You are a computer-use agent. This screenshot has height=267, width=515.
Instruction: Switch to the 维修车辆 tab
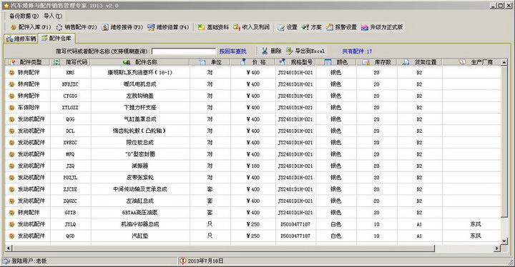coord(21,39)
